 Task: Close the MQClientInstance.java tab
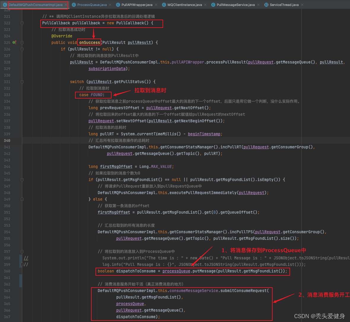[205, 5]
